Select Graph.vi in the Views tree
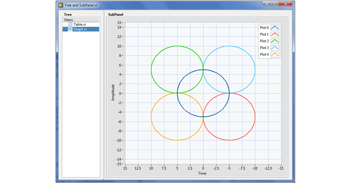This screenshot has width=351, height=183. [80, 29]
